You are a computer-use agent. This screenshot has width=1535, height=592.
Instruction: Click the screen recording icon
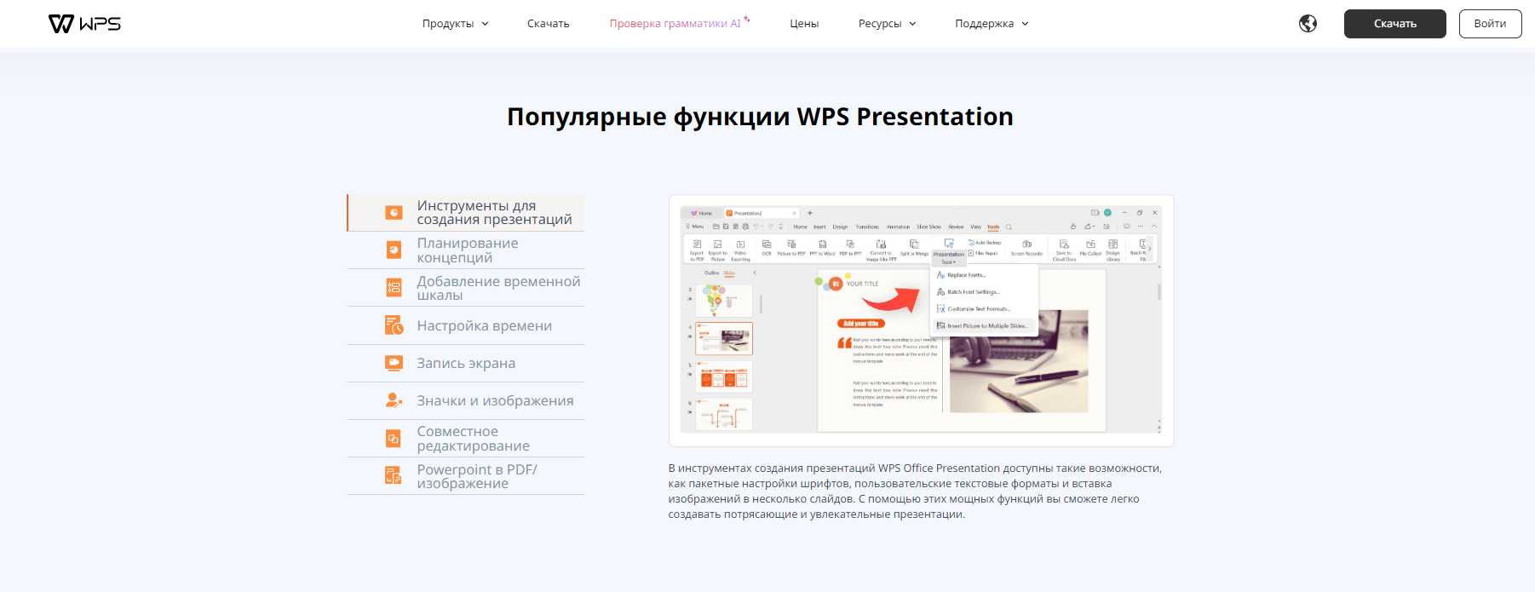tap(394, 363)
